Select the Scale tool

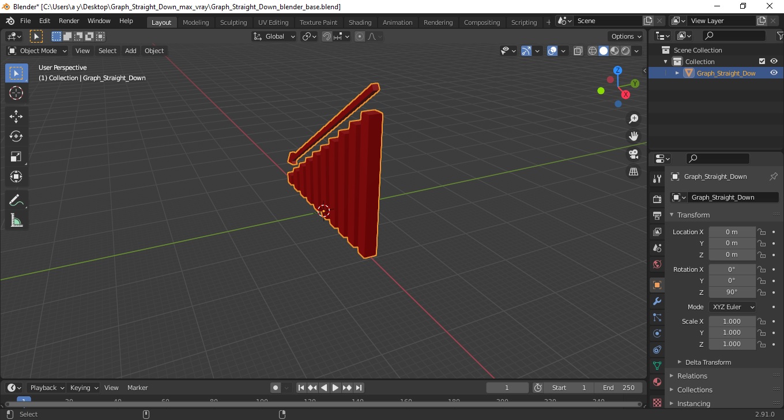[x=16, y=156]
